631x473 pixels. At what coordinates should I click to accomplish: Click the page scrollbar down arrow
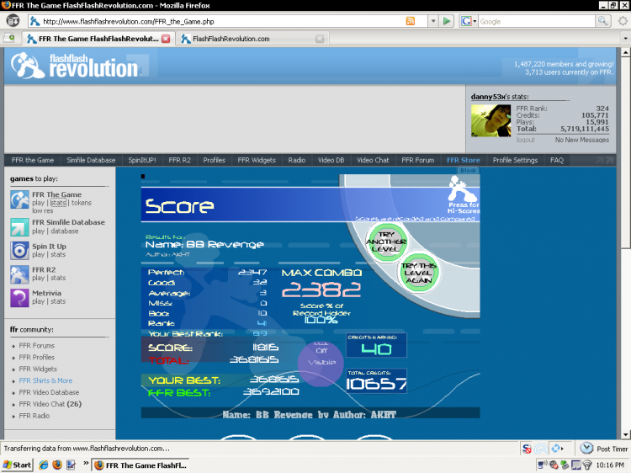tap(626, 435)
